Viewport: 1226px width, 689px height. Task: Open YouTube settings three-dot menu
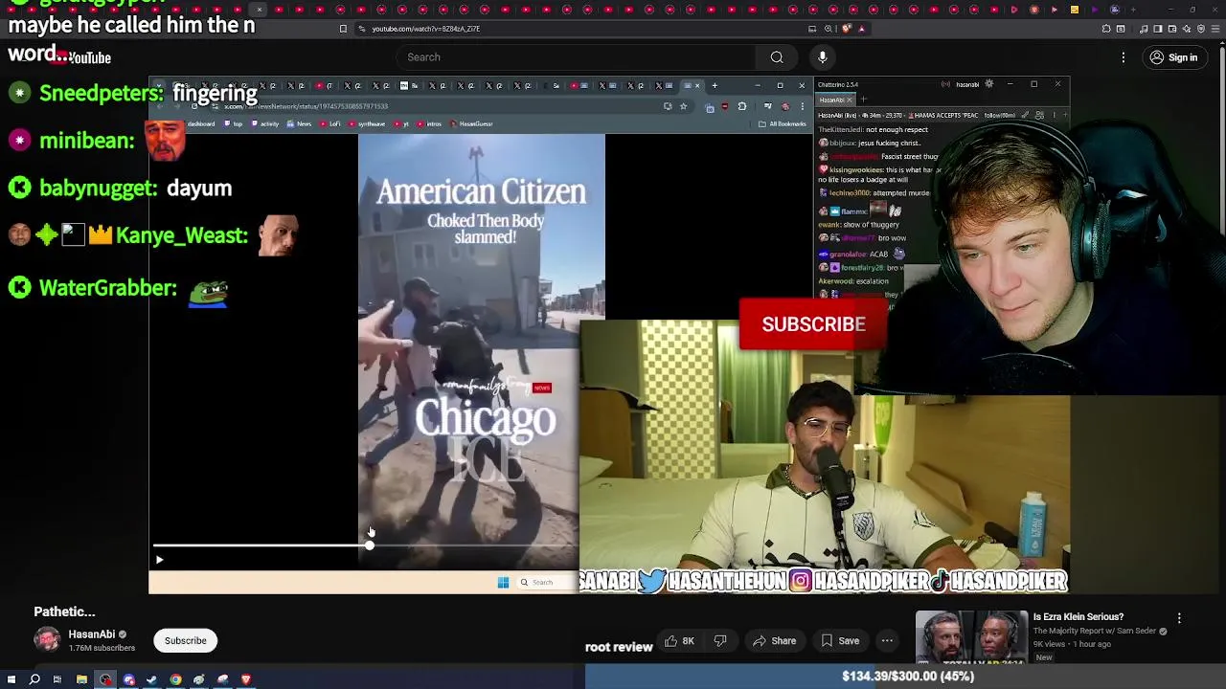click(x=1124, y=57)
